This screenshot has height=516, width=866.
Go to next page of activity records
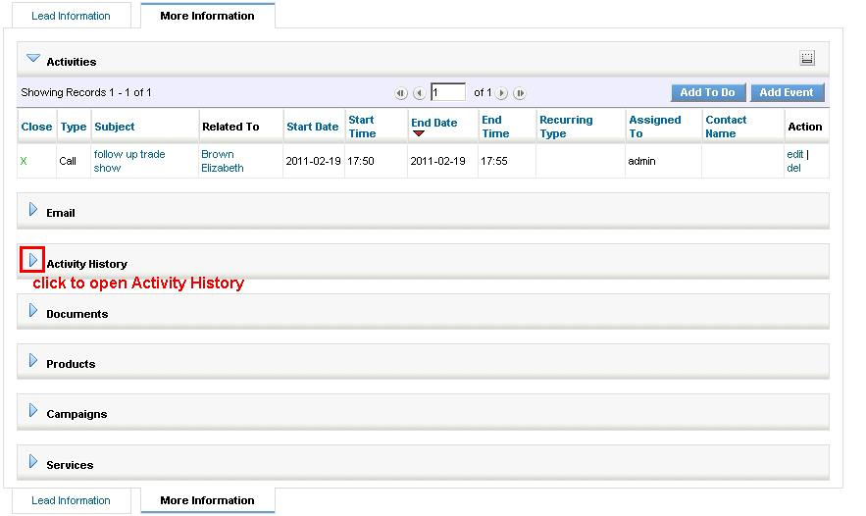click(501, 93)
